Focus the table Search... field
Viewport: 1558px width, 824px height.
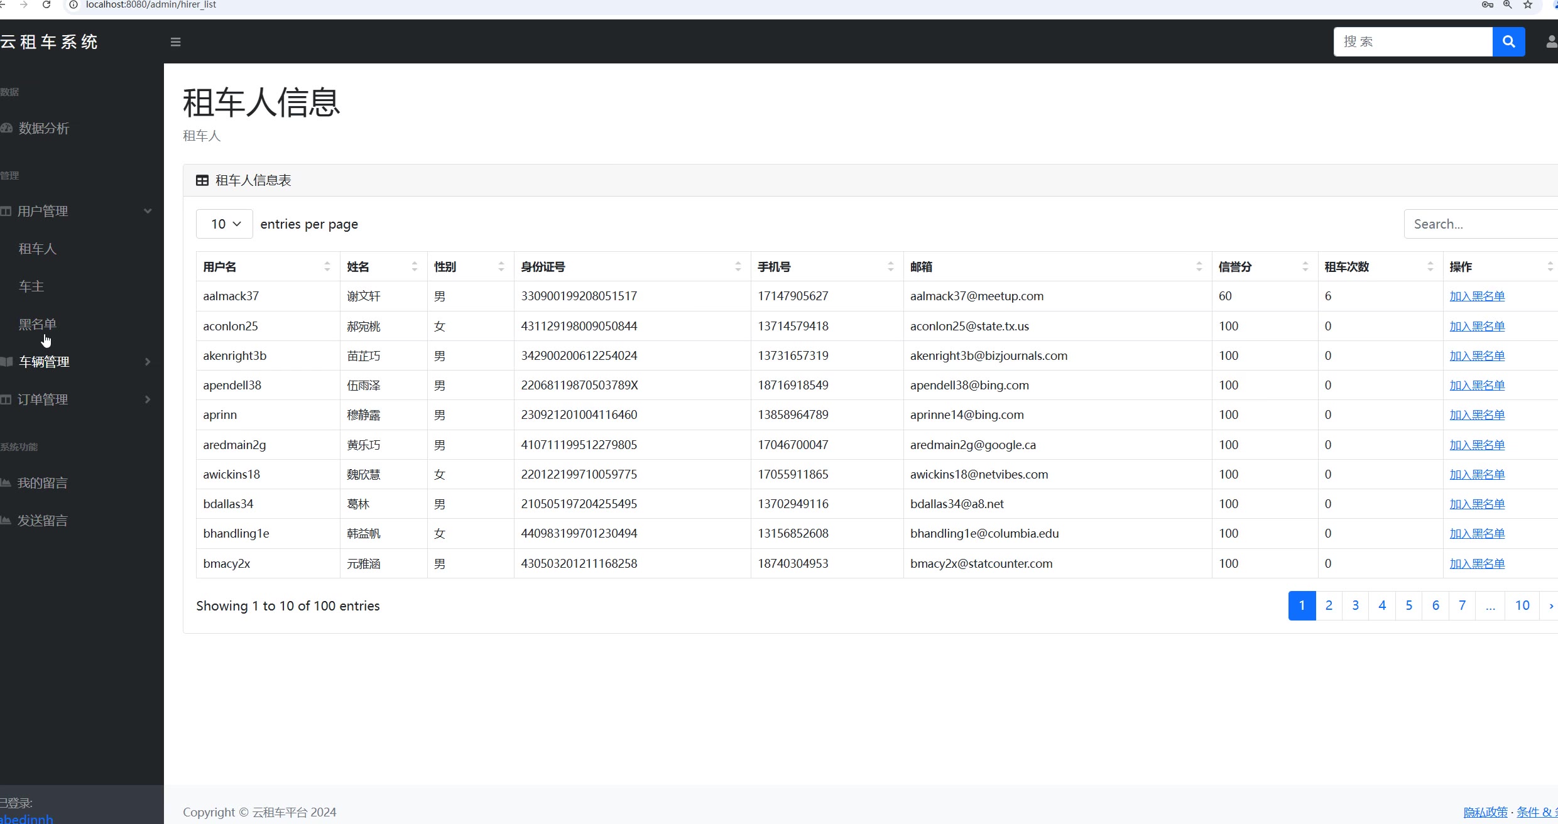tap(1481, 224)
